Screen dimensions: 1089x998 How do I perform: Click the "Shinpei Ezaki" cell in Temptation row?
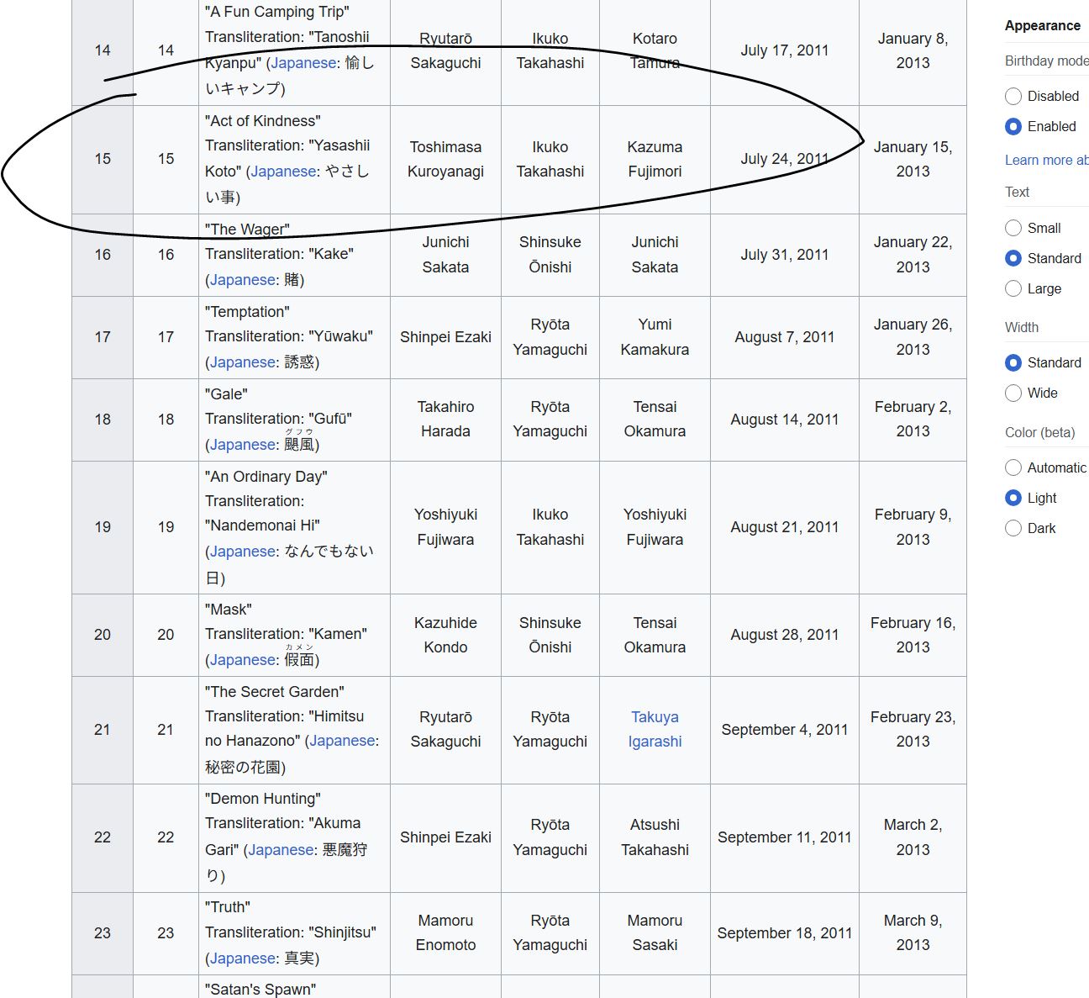(x=445, y=337)
